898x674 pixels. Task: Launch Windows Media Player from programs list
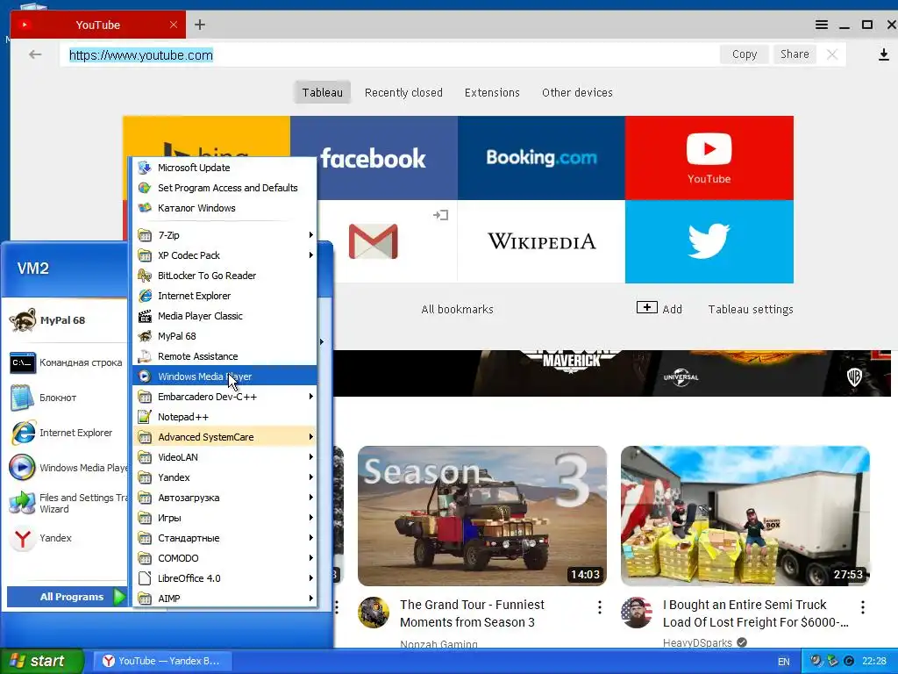coord(224,376)
